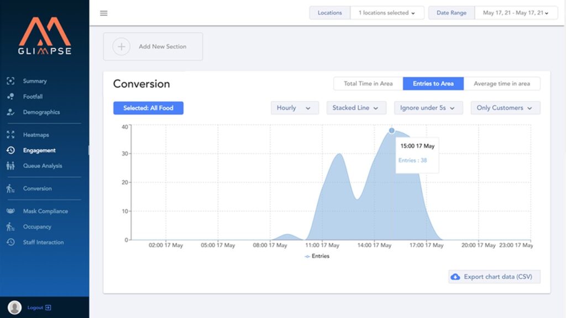Click the Demographics people icon

pyautogui.click(x=11, y=112)
